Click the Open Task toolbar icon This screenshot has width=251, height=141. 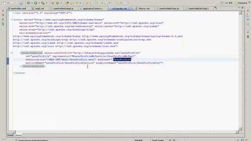72,3
